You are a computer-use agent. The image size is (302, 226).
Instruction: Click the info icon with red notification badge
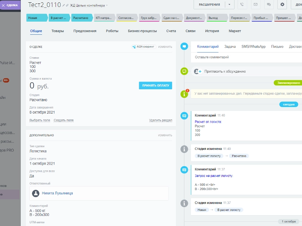184,93
